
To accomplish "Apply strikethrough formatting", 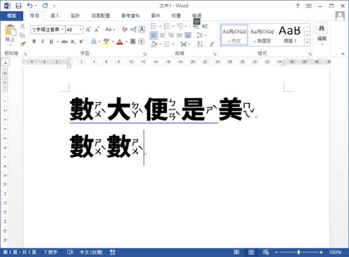I will (x=65, y=41).
